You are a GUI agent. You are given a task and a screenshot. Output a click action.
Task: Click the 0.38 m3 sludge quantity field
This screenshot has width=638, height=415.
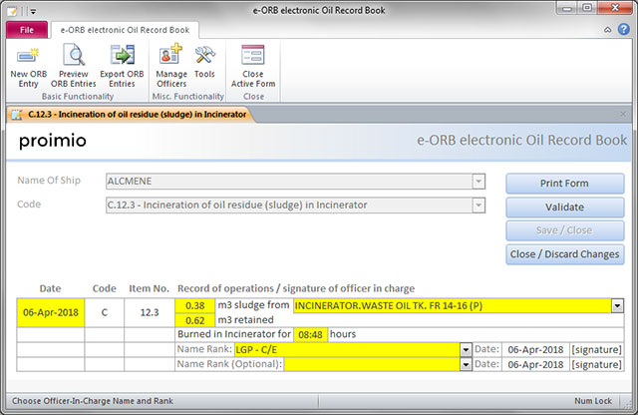tap(196, 306)
